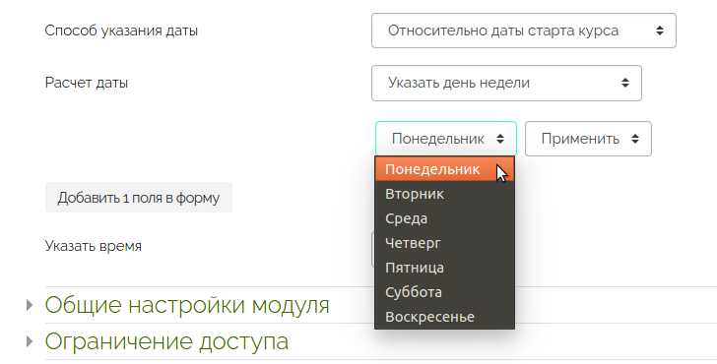Click the Понедельник weekday select box
The image size is (717, 364).
click(446, 139)
